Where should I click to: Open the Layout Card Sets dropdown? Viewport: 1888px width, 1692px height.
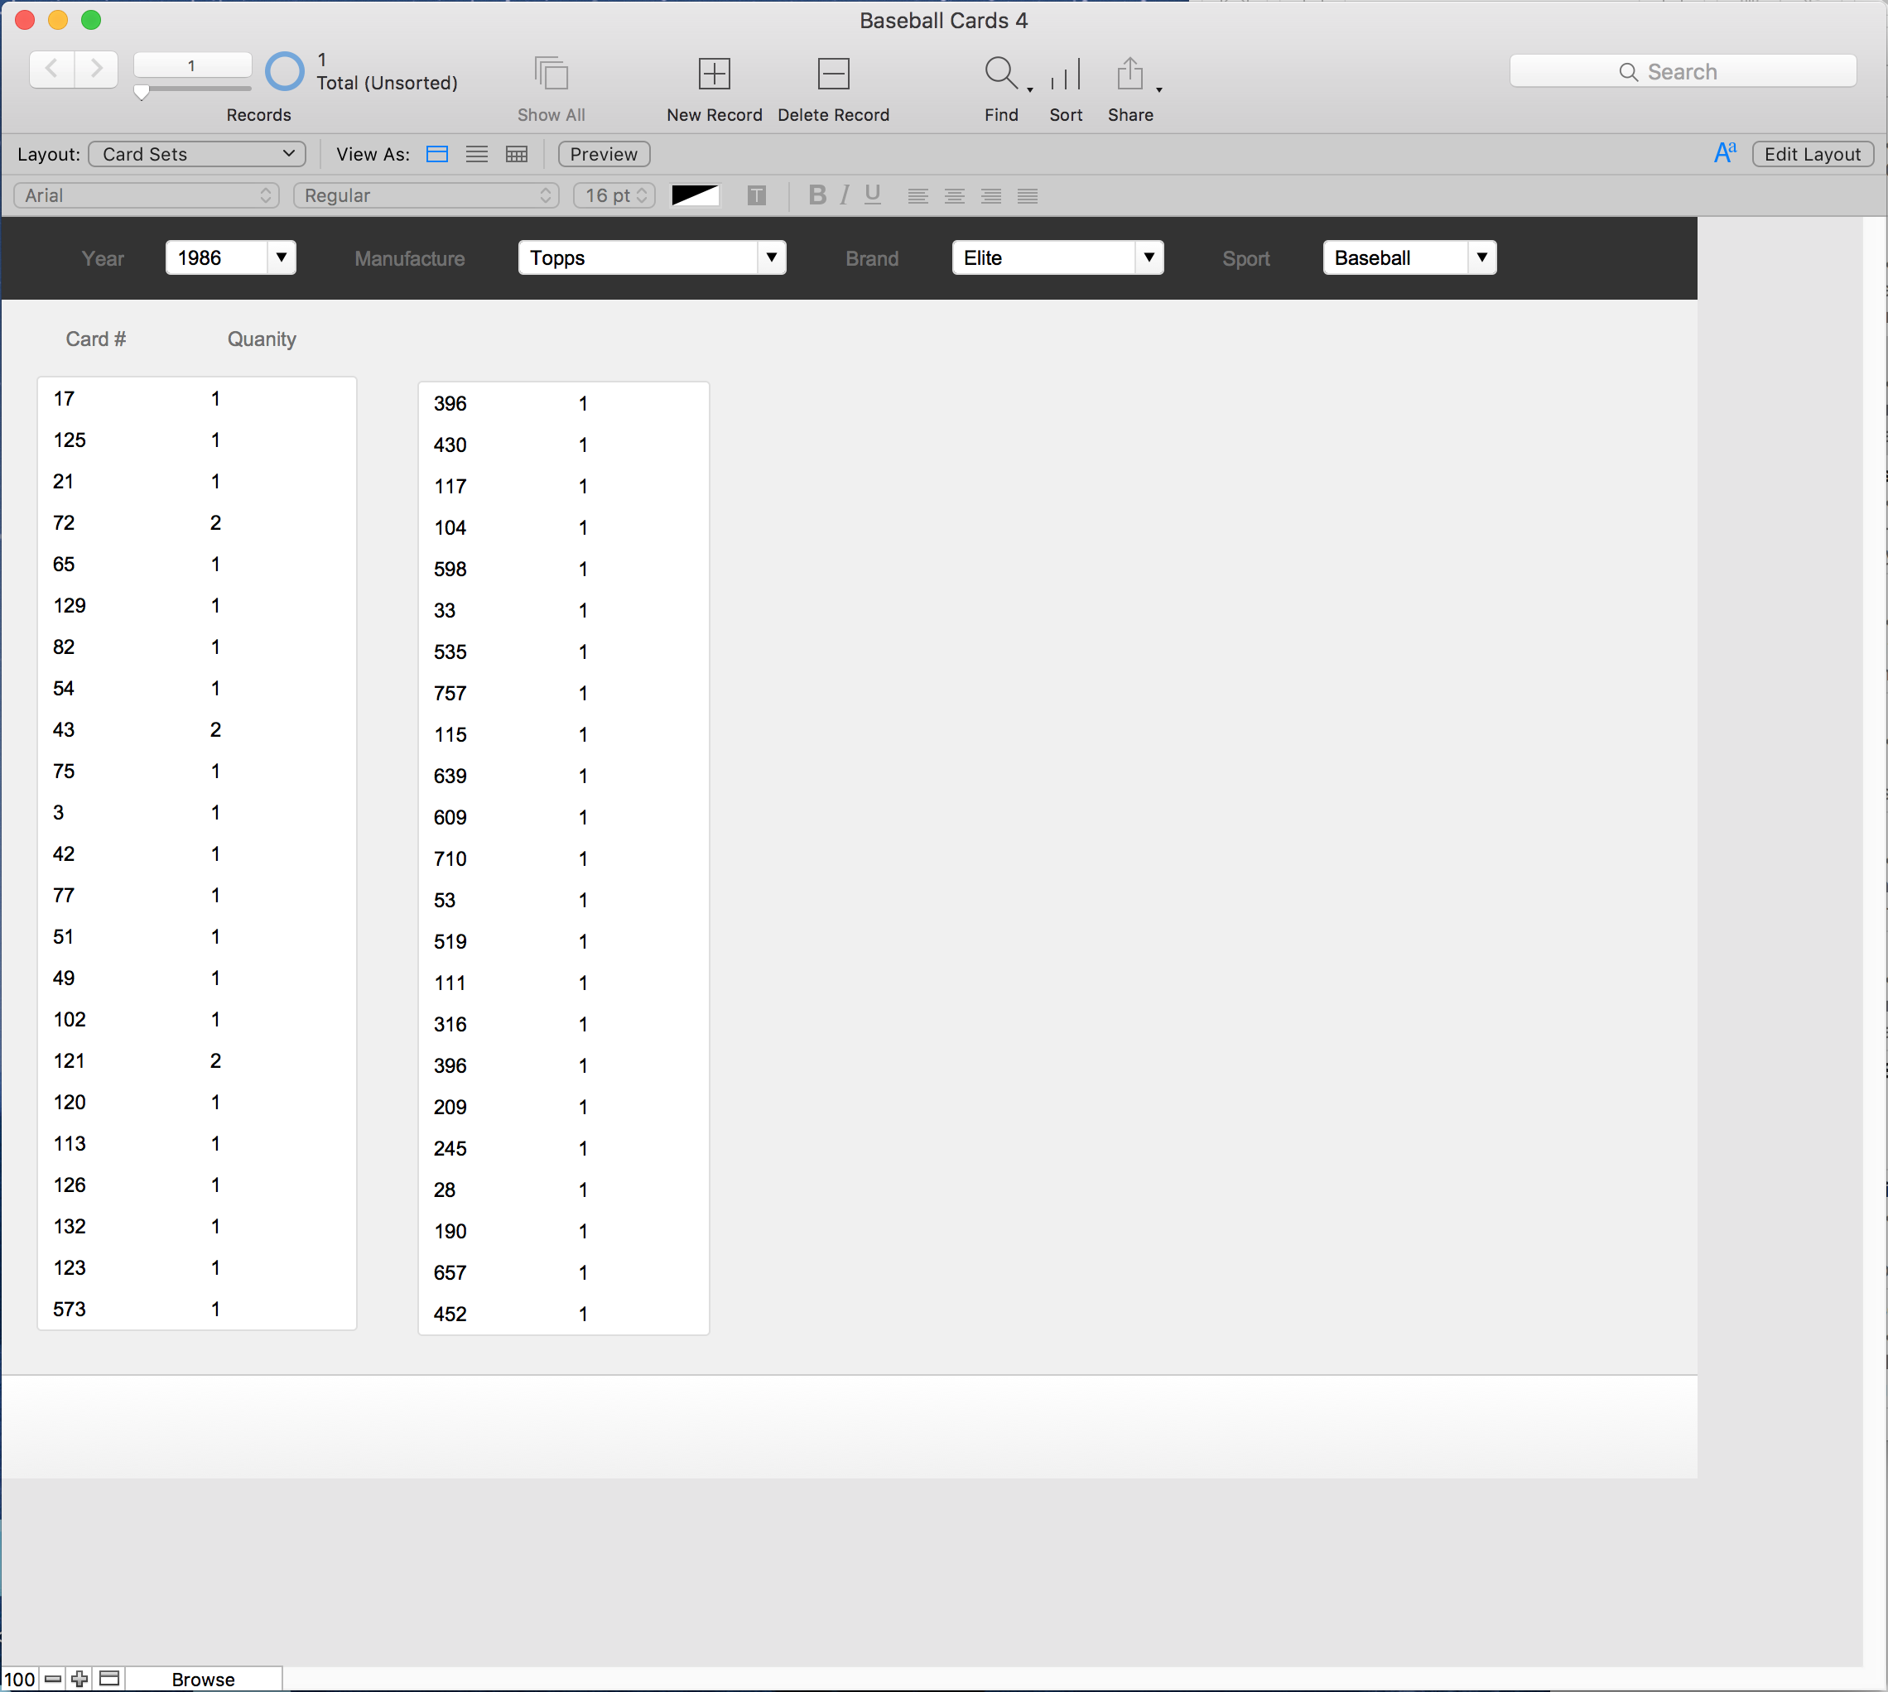[197, 154]
